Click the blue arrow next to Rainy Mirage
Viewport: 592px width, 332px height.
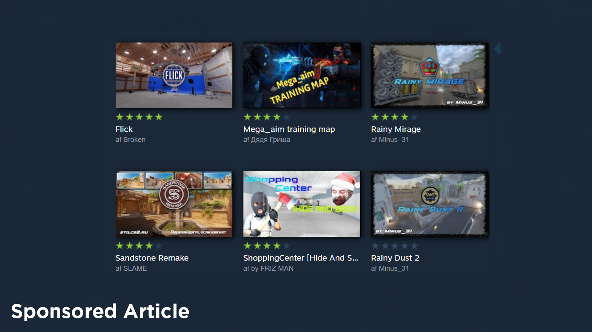click(497, 49)
